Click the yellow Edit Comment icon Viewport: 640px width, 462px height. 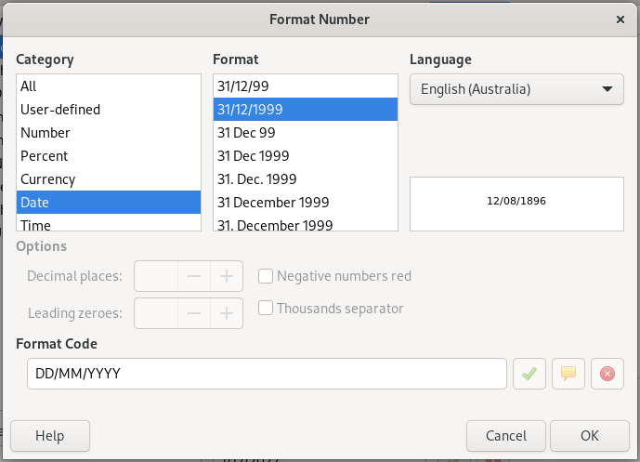point(568,374)
